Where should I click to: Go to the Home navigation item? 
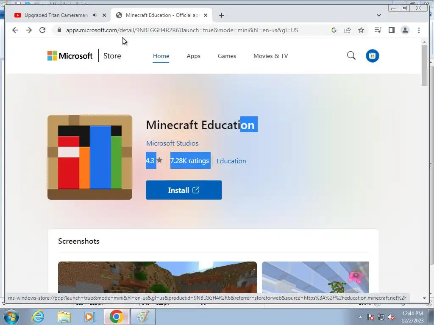coord(161,56)
